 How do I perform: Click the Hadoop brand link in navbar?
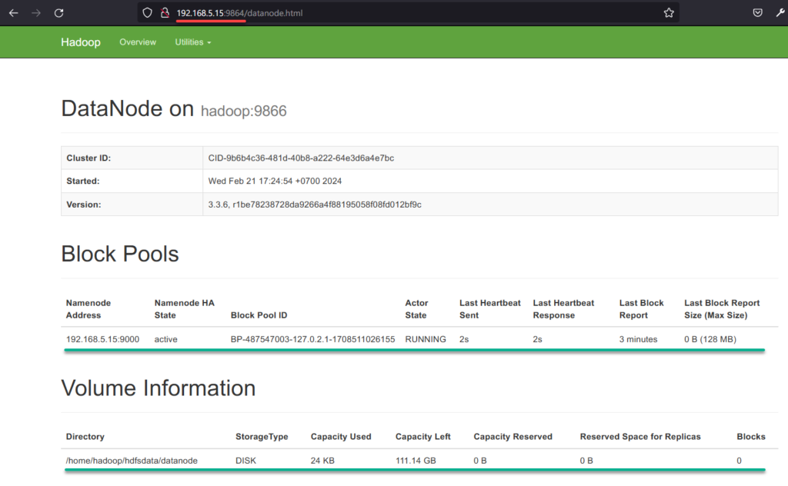pos(80,42)
